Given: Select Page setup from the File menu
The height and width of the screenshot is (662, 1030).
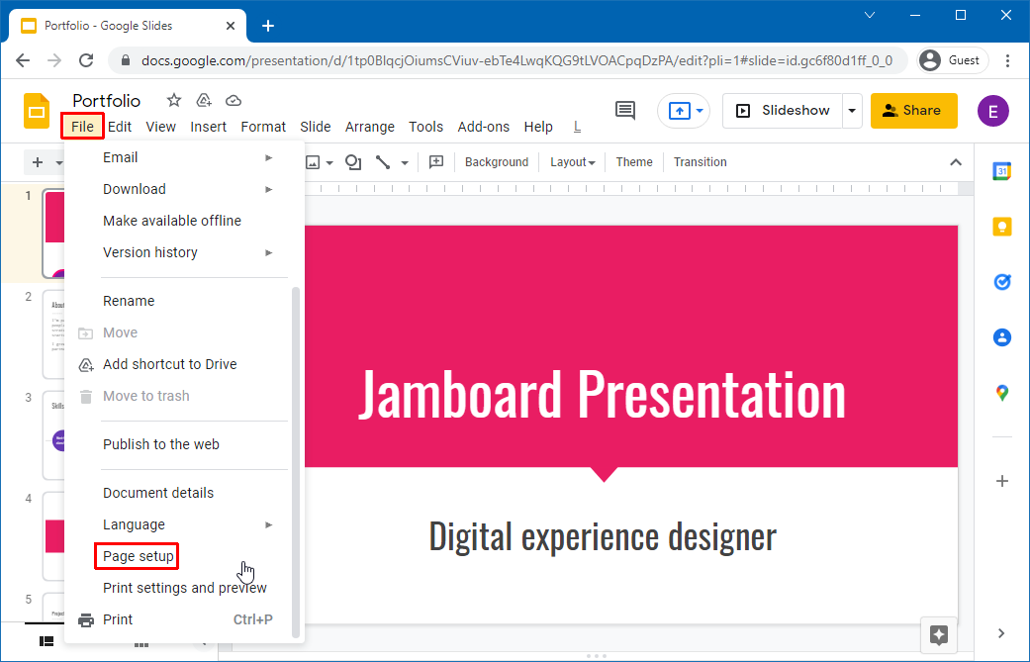Looking at the screenshot, I should point(139,556).
